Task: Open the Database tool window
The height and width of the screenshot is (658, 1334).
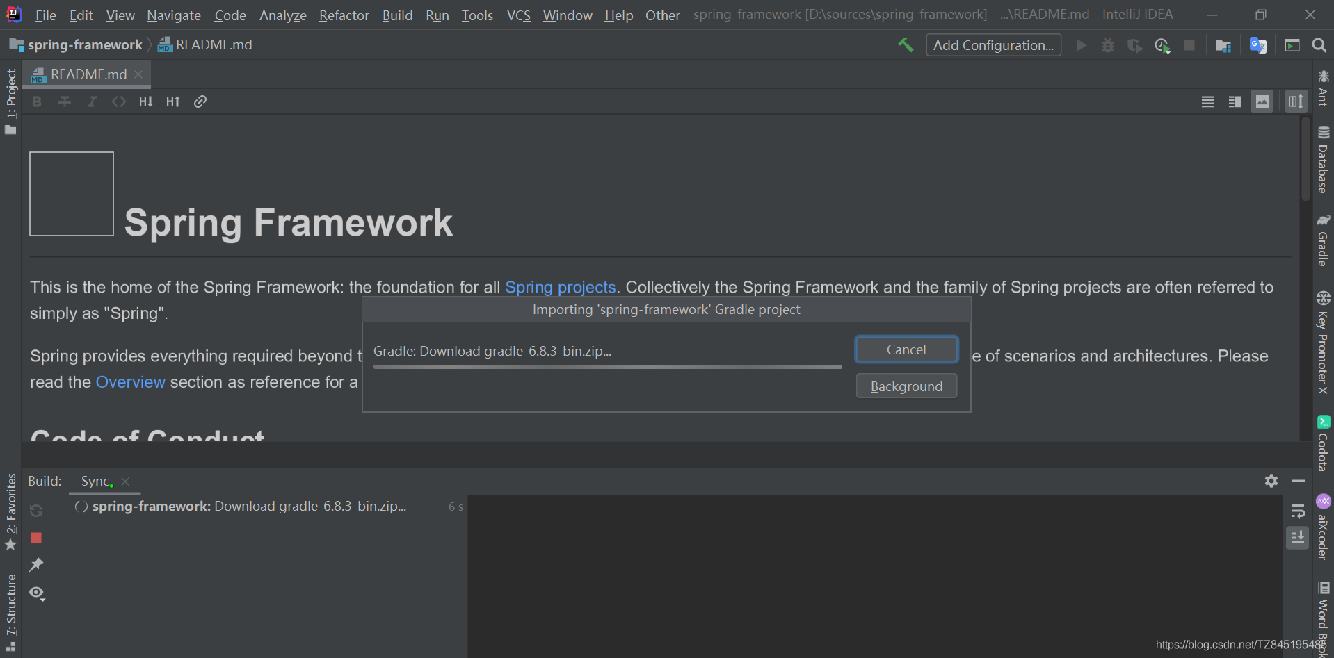Action: point(1323,160)
